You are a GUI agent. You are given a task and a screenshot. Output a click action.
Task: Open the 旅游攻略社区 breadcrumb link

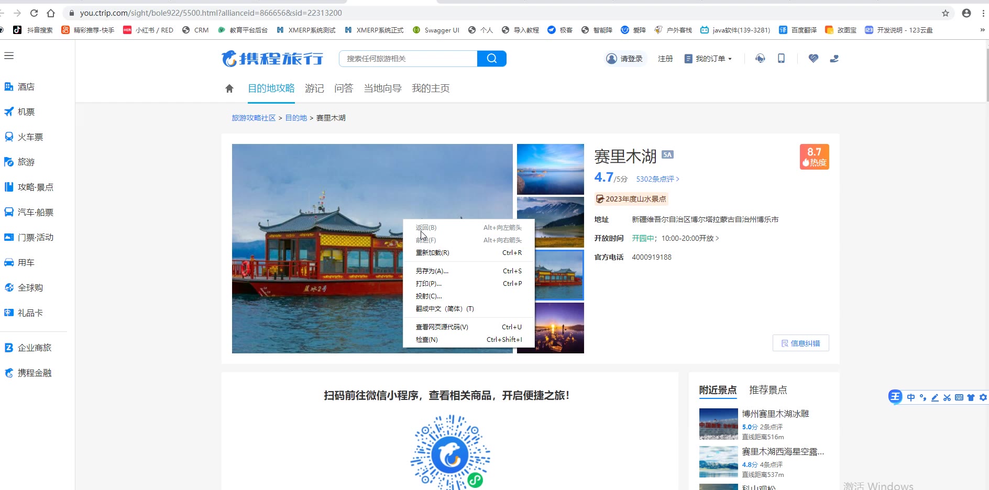click(x=254, y=118)
